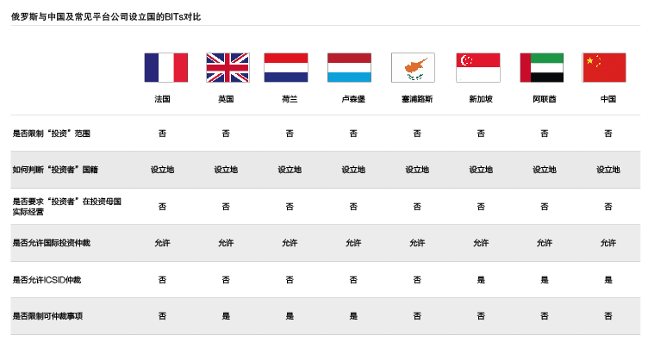Viewport: 648px width, 348px height.
Task: Select the UAE flag icon
Action: (x=542, y=67)
